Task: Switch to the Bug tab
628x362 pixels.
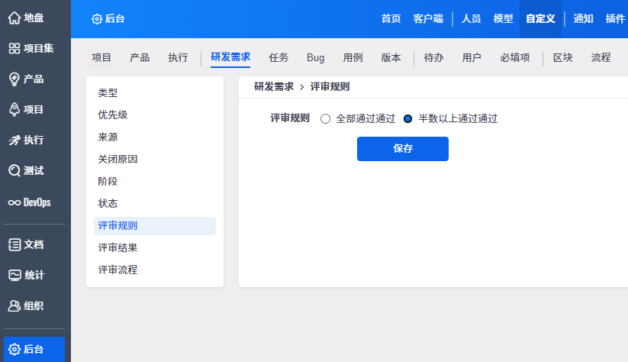Action: (x=316, y=57)
